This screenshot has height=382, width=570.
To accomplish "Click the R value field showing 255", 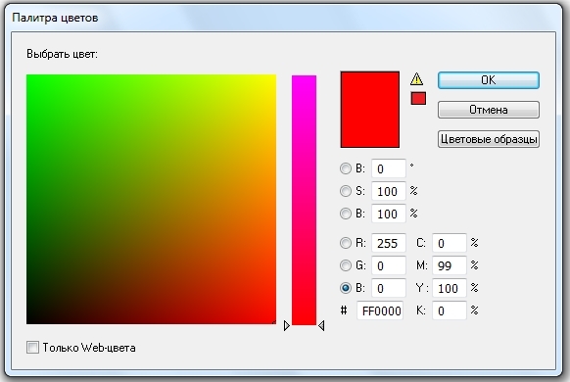I will click(389, 243).
